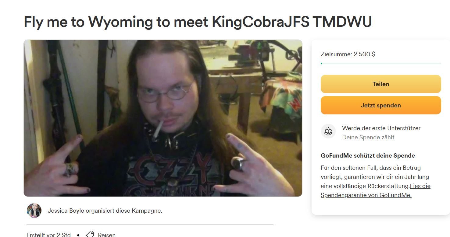450x237 pixels.
Task: Click the Jessica Boyle organisiert diese Kampagne text
Action: coord(105,211)
